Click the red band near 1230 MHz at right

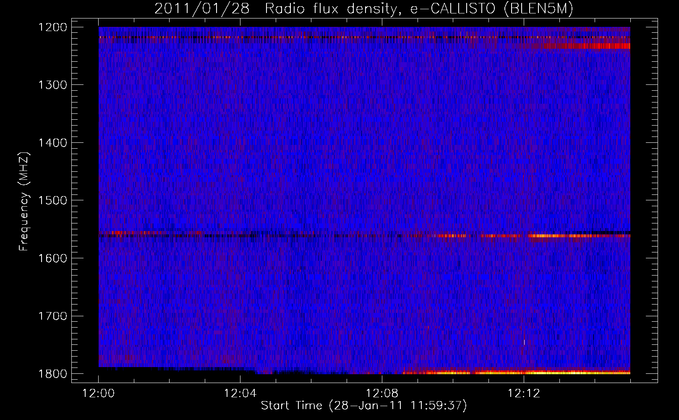(x=587, y=46)
